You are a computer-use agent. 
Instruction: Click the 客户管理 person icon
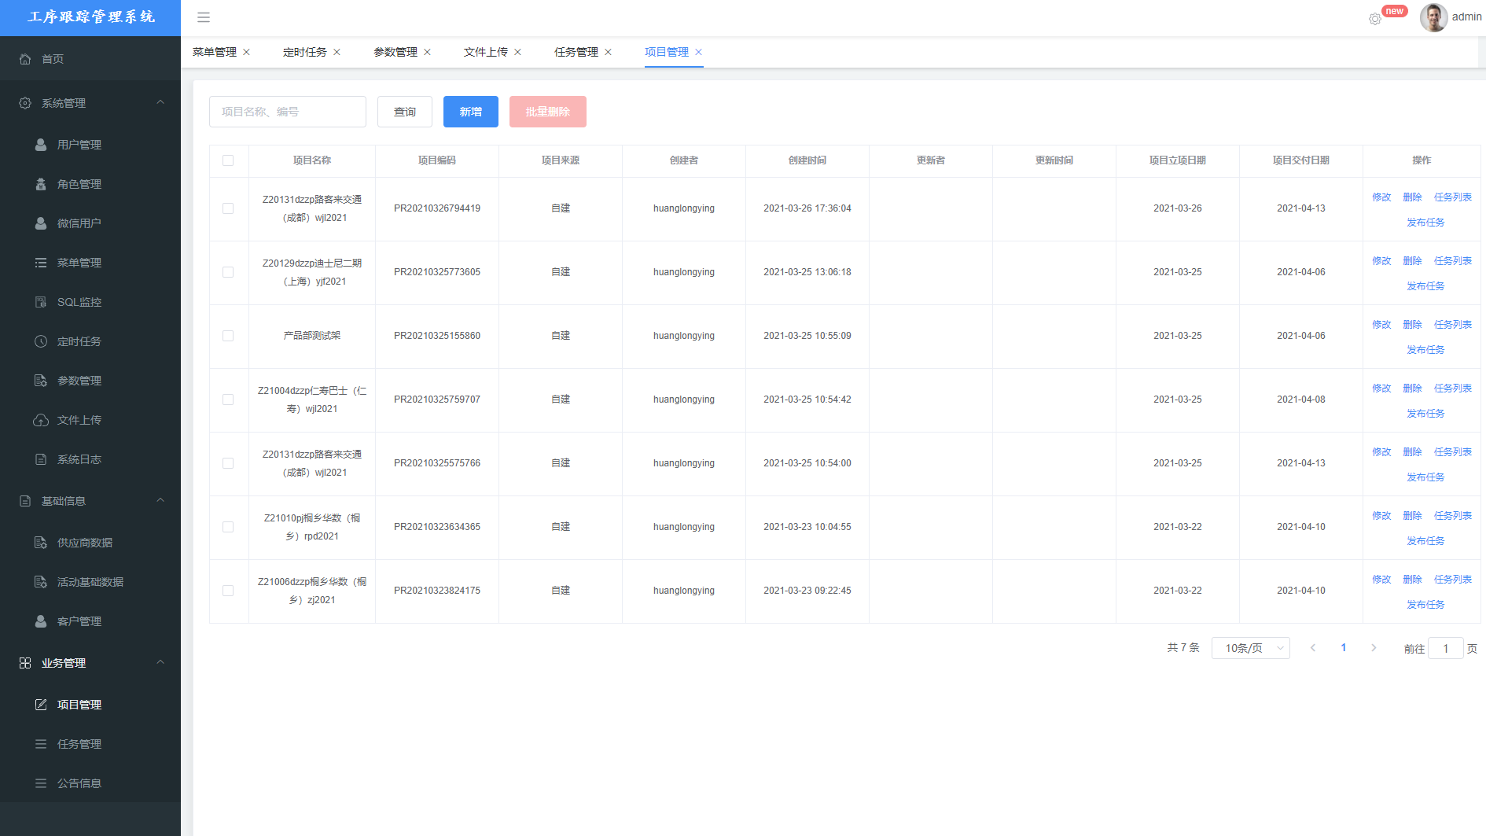[41, 621]
